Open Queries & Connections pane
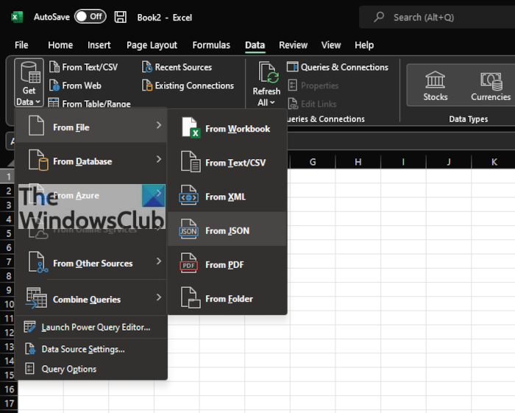The width and height of the screenshot is (515, 413). pos(338,67)
